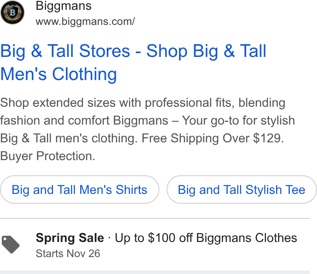Click the price tag icon beside Spring Sale
The height and width of the screenshot is (274, 317).
(11, 245)
